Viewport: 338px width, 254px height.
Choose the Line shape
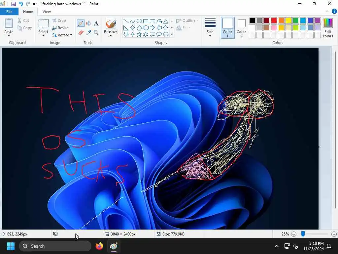pos(126,21)
